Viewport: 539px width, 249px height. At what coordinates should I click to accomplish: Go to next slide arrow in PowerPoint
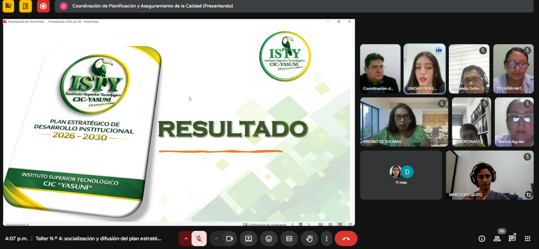click(x=308, y=224)
